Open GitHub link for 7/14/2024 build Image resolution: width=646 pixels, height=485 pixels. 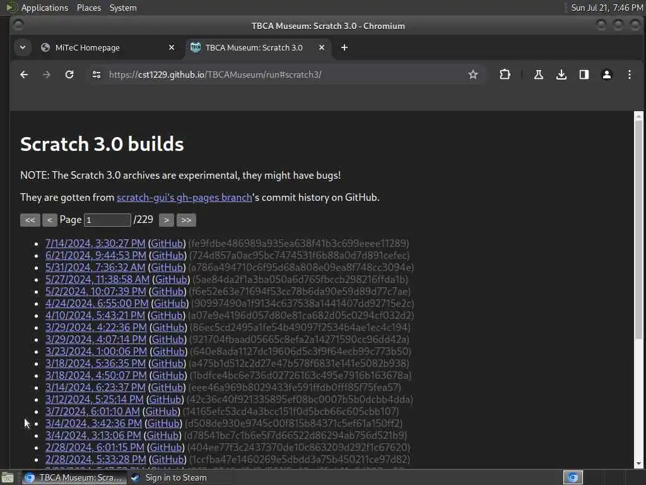point(167,243)
